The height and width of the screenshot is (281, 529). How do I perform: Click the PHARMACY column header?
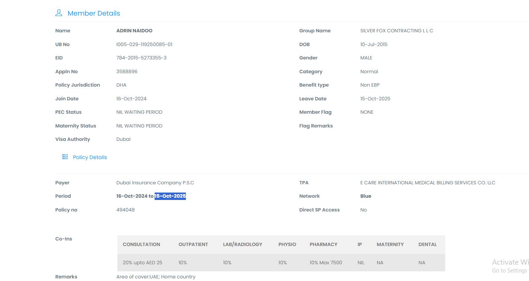(x=323, y=245)
